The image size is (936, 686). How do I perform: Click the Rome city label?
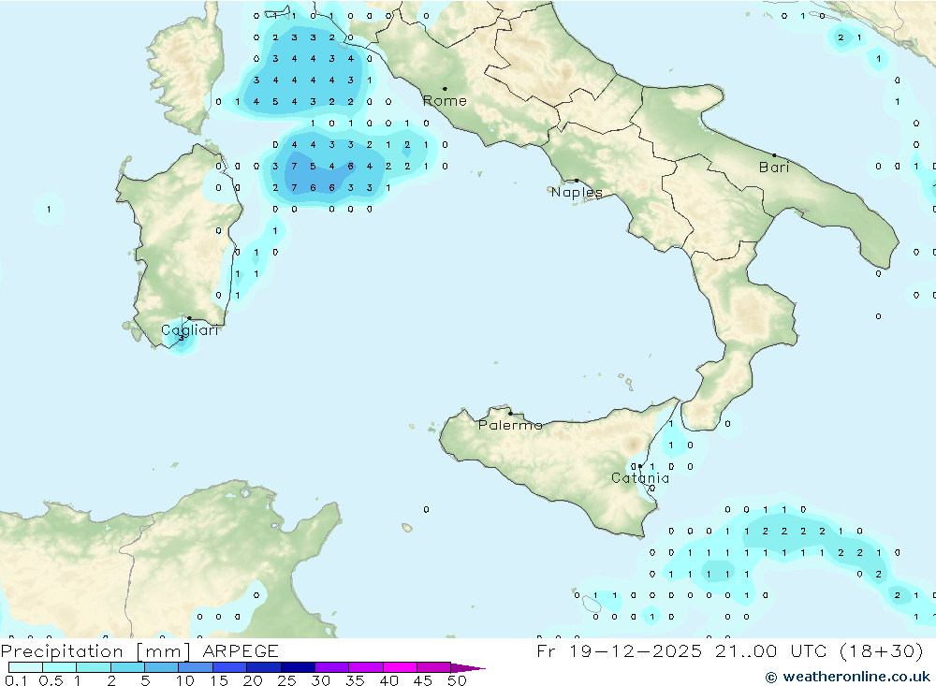(x=445, y=101)
